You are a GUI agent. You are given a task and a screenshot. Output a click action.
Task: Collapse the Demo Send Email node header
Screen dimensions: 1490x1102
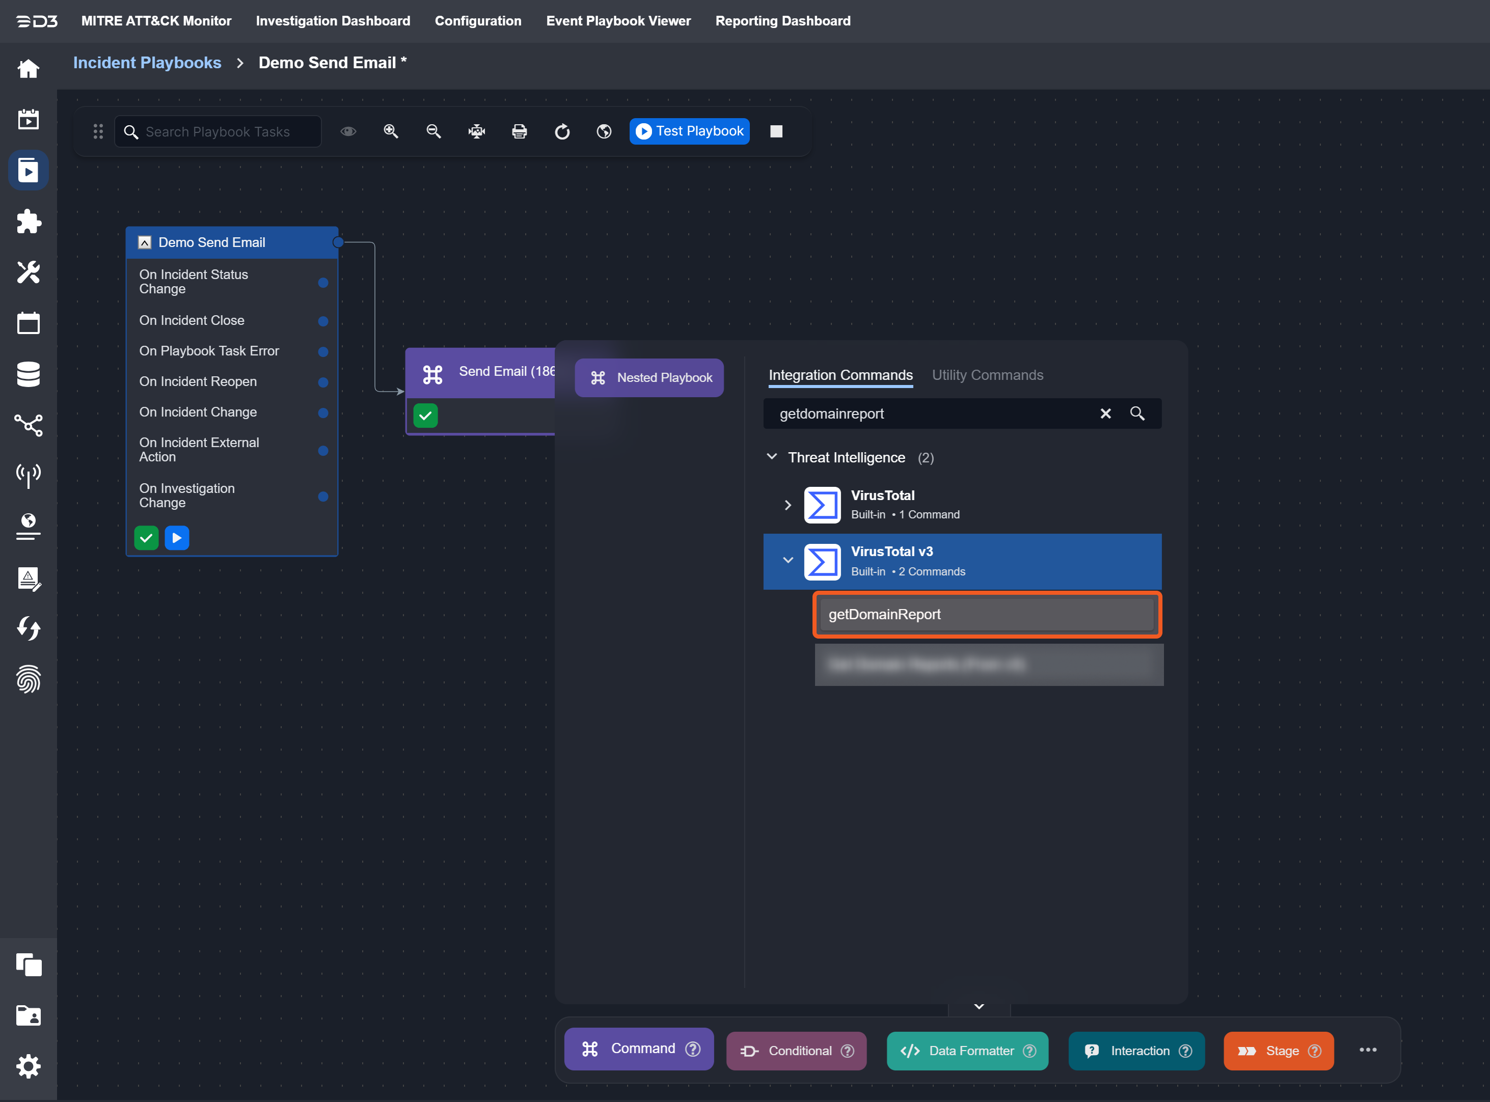(144, 242)
